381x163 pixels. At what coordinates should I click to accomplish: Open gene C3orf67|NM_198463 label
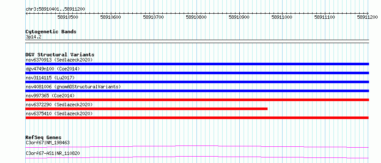(x=48, y=143)
